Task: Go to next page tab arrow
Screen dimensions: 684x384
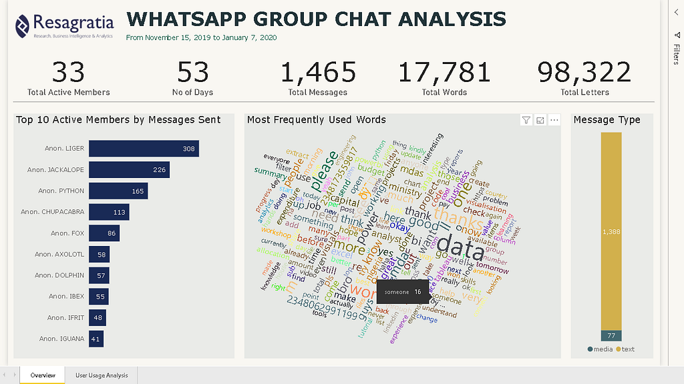Action: pyautogui.click(x=15, y=375)
